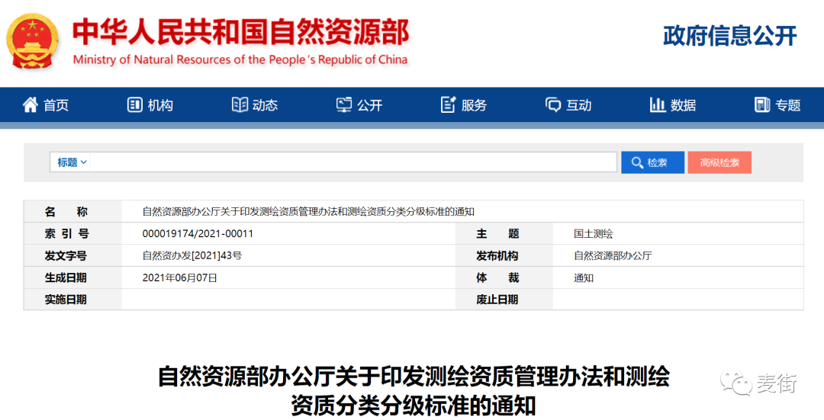Go to the 专题 navigation item
The width and height of the screenshot is (824, 420).
[x=777, y=105]
